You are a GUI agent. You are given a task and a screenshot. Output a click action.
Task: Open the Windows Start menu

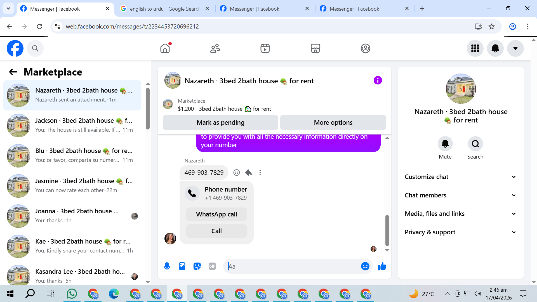tap(10, 294)
